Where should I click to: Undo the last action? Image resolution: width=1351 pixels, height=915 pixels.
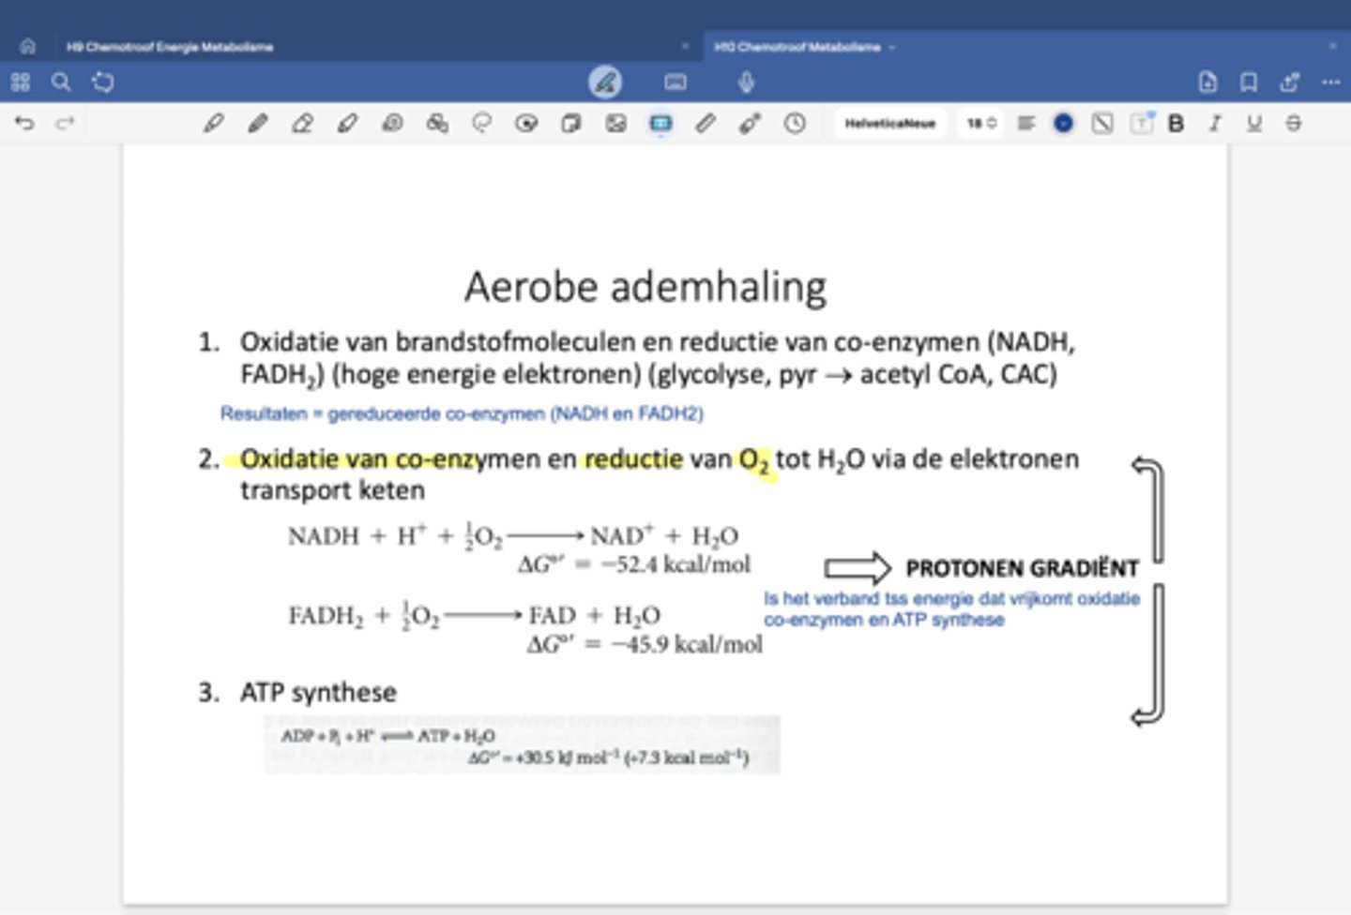(x=24, y=123)
